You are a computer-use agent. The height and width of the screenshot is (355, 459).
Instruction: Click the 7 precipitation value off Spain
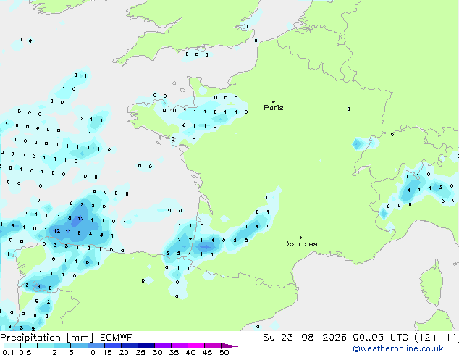click(x=82, y=205)
